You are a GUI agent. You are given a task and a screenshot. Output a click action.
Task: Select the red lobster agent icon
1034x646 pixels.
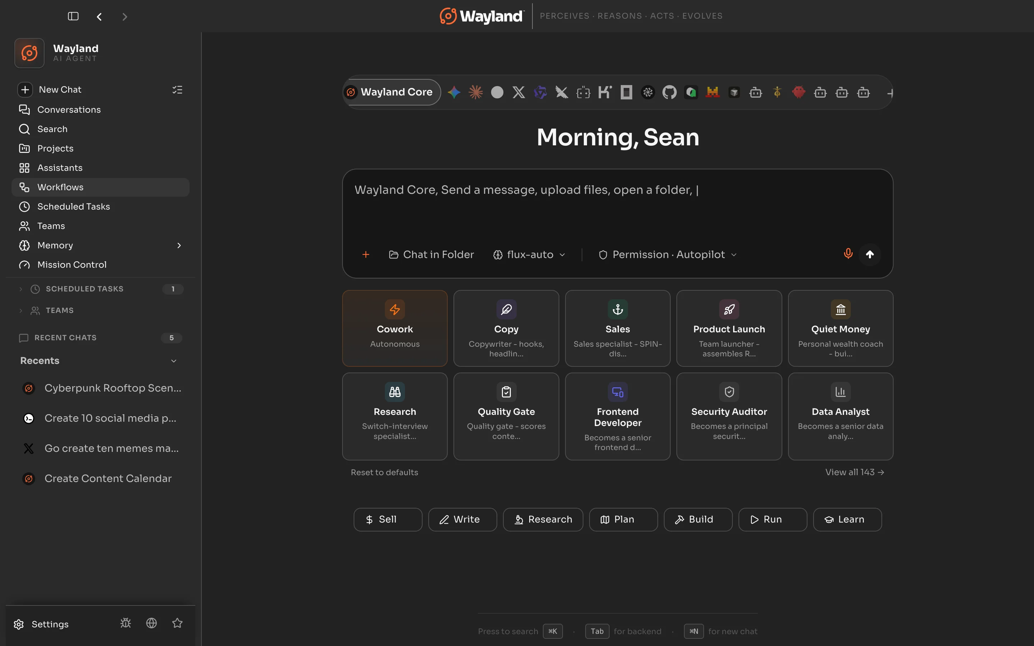pyautogui.click(x=798, y=92)
